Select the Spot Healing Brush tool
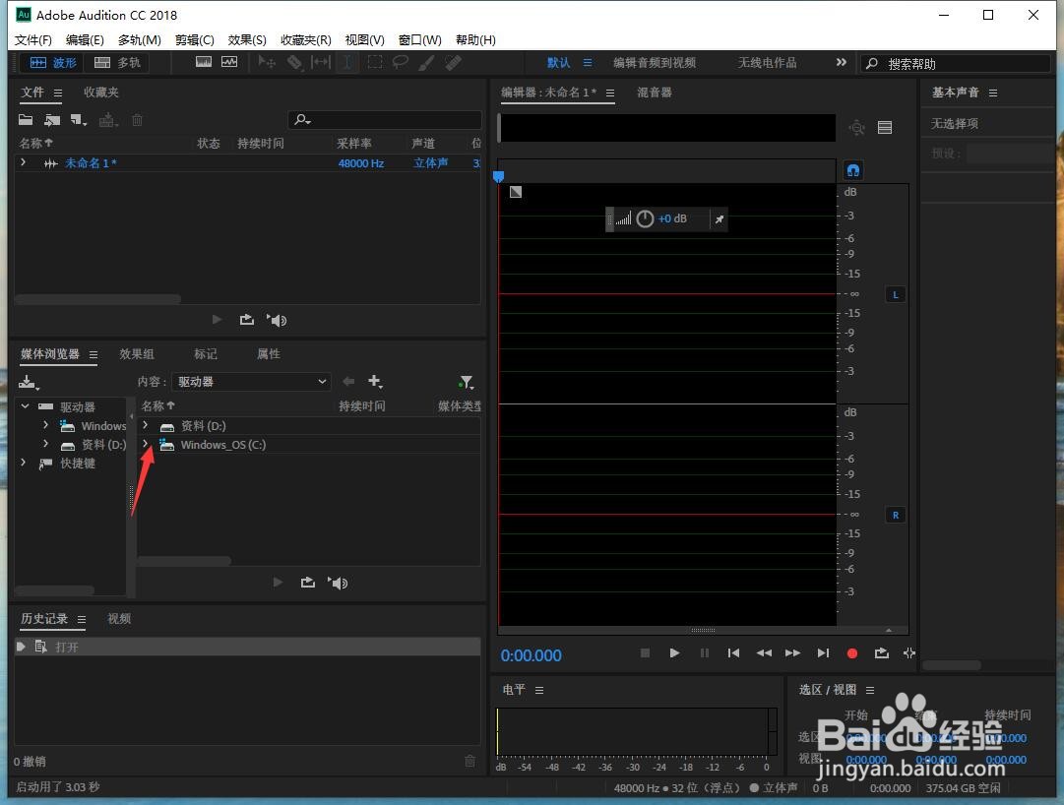This screenshot has height=805, width=1064. [453, 62]
